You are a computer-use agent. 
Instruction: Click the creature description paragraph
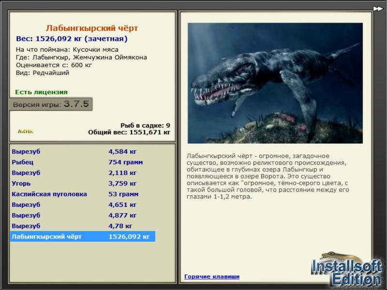(x=268, y=176)
